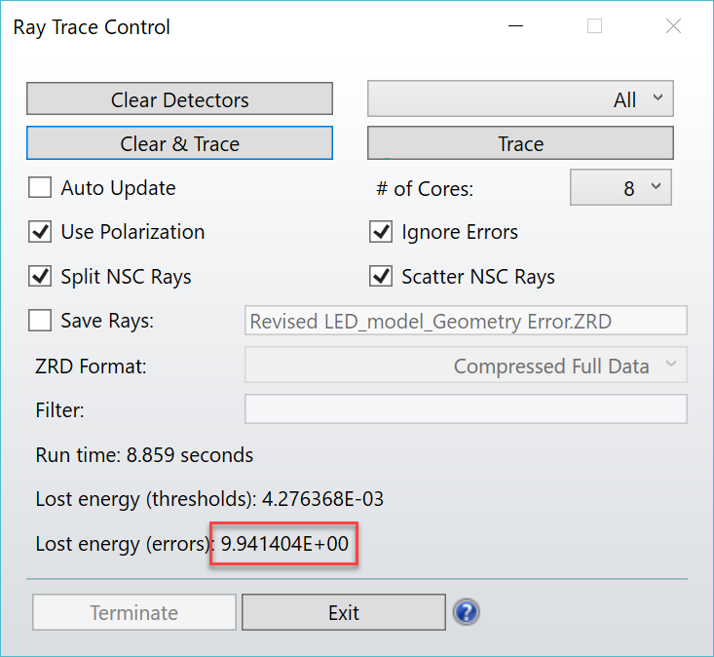This screenshot has height=657, width=714.
Task: Click the Ray Trace Control title text
Action: coord(92,27)
